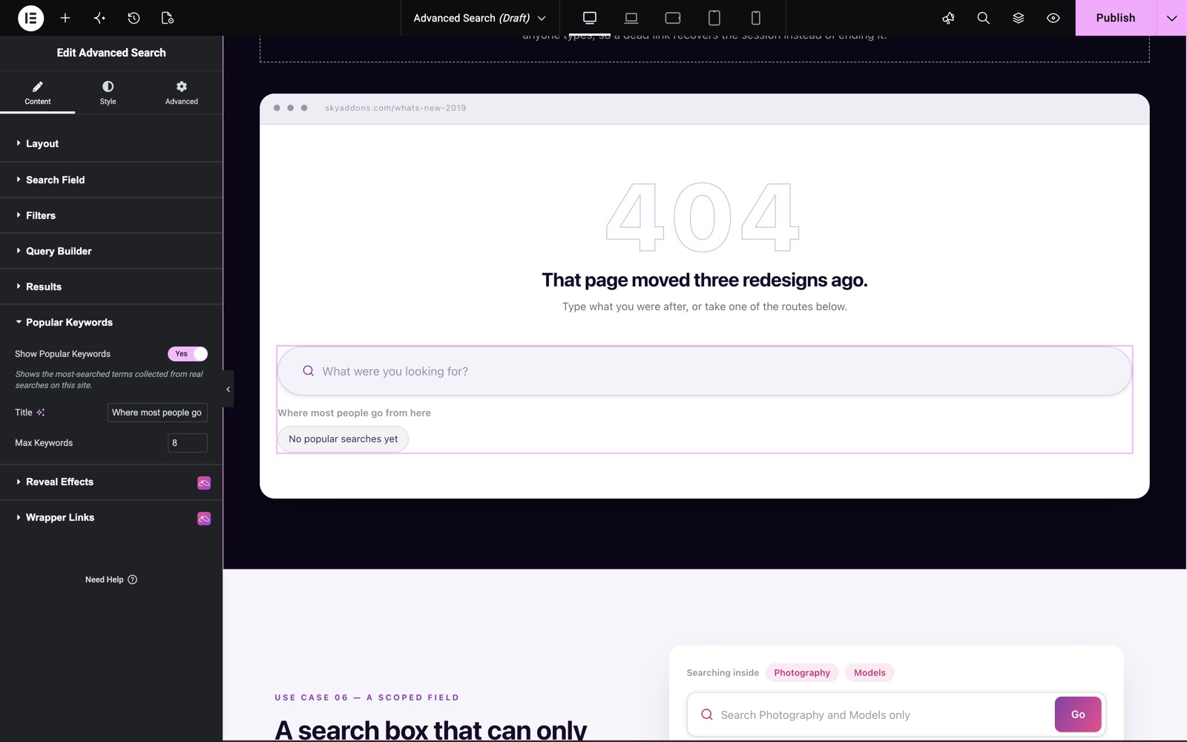Click No popular searches yet chip
This screenshot has width=1187, height=742.
tap(343, 439)
